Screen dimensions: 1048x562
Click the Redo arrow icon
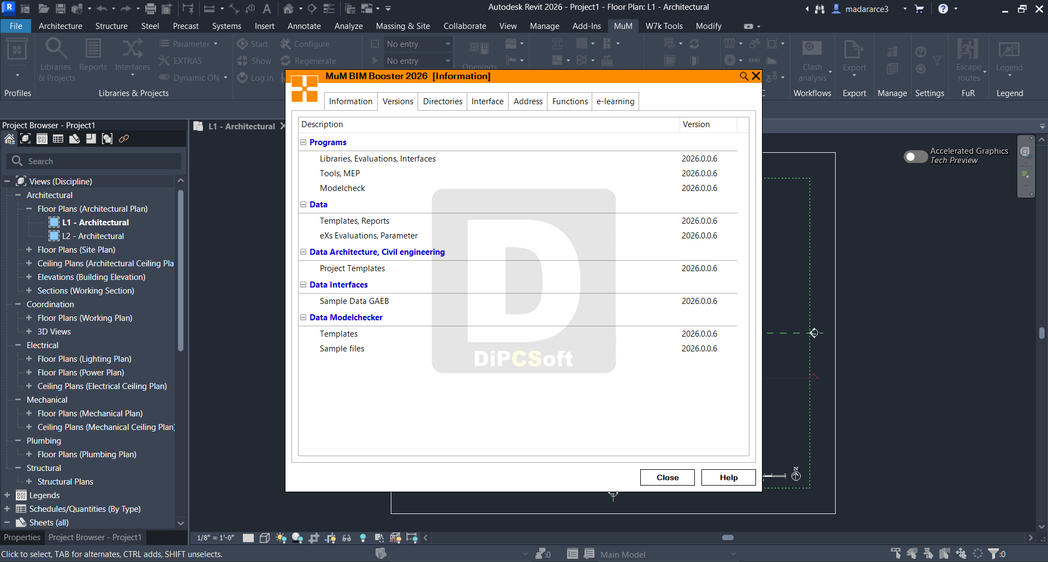(126, 9)
